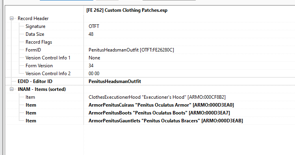Screen dimensions: 295x155
Task: Select the INAM - Items (sorted) label
Action: click(42, 89)
